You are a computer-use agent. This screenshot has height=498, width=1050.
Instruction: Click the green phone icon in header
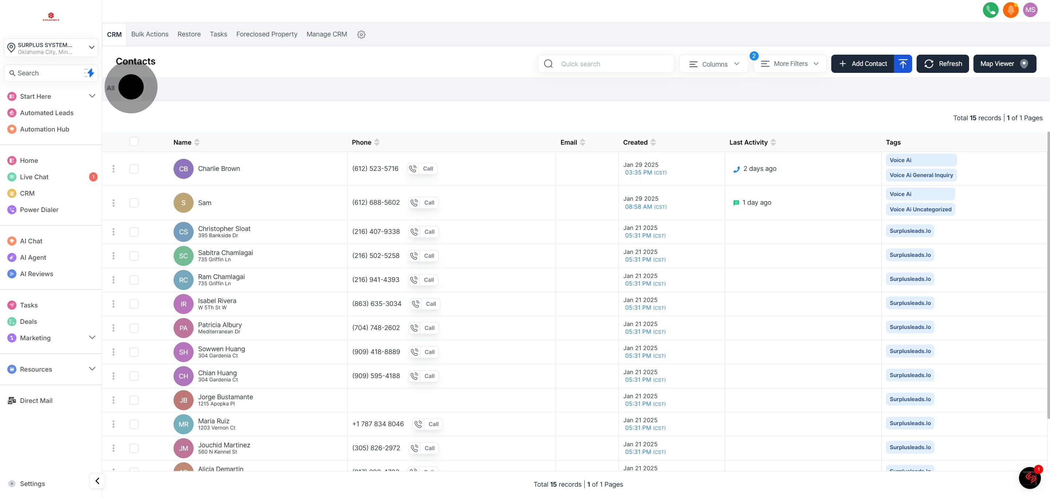(990, 10)
